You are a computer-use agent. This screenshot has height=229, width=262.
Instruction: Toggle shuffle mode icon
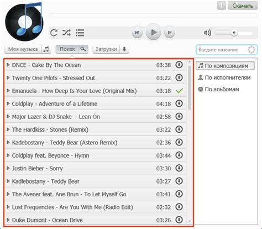click(66, 33)
